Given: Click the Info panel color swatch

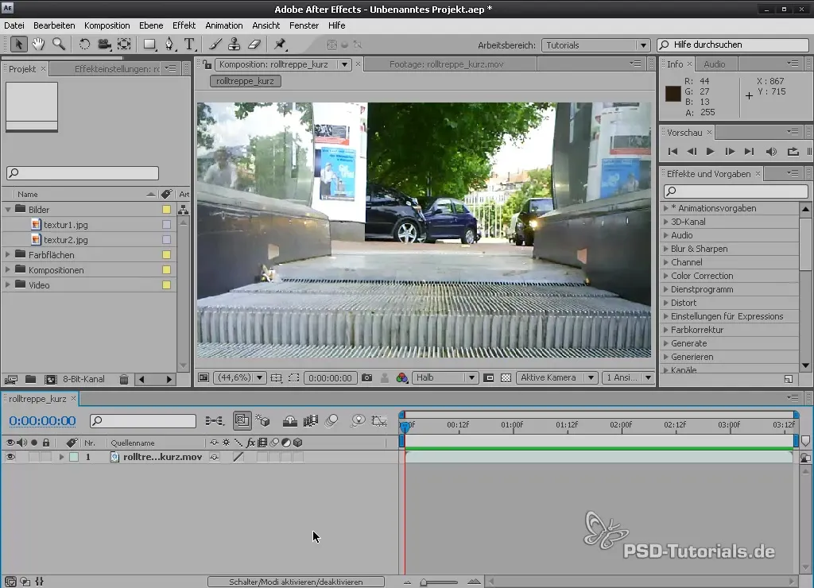Looking at the screenshot, I should [x=673, y=94].
